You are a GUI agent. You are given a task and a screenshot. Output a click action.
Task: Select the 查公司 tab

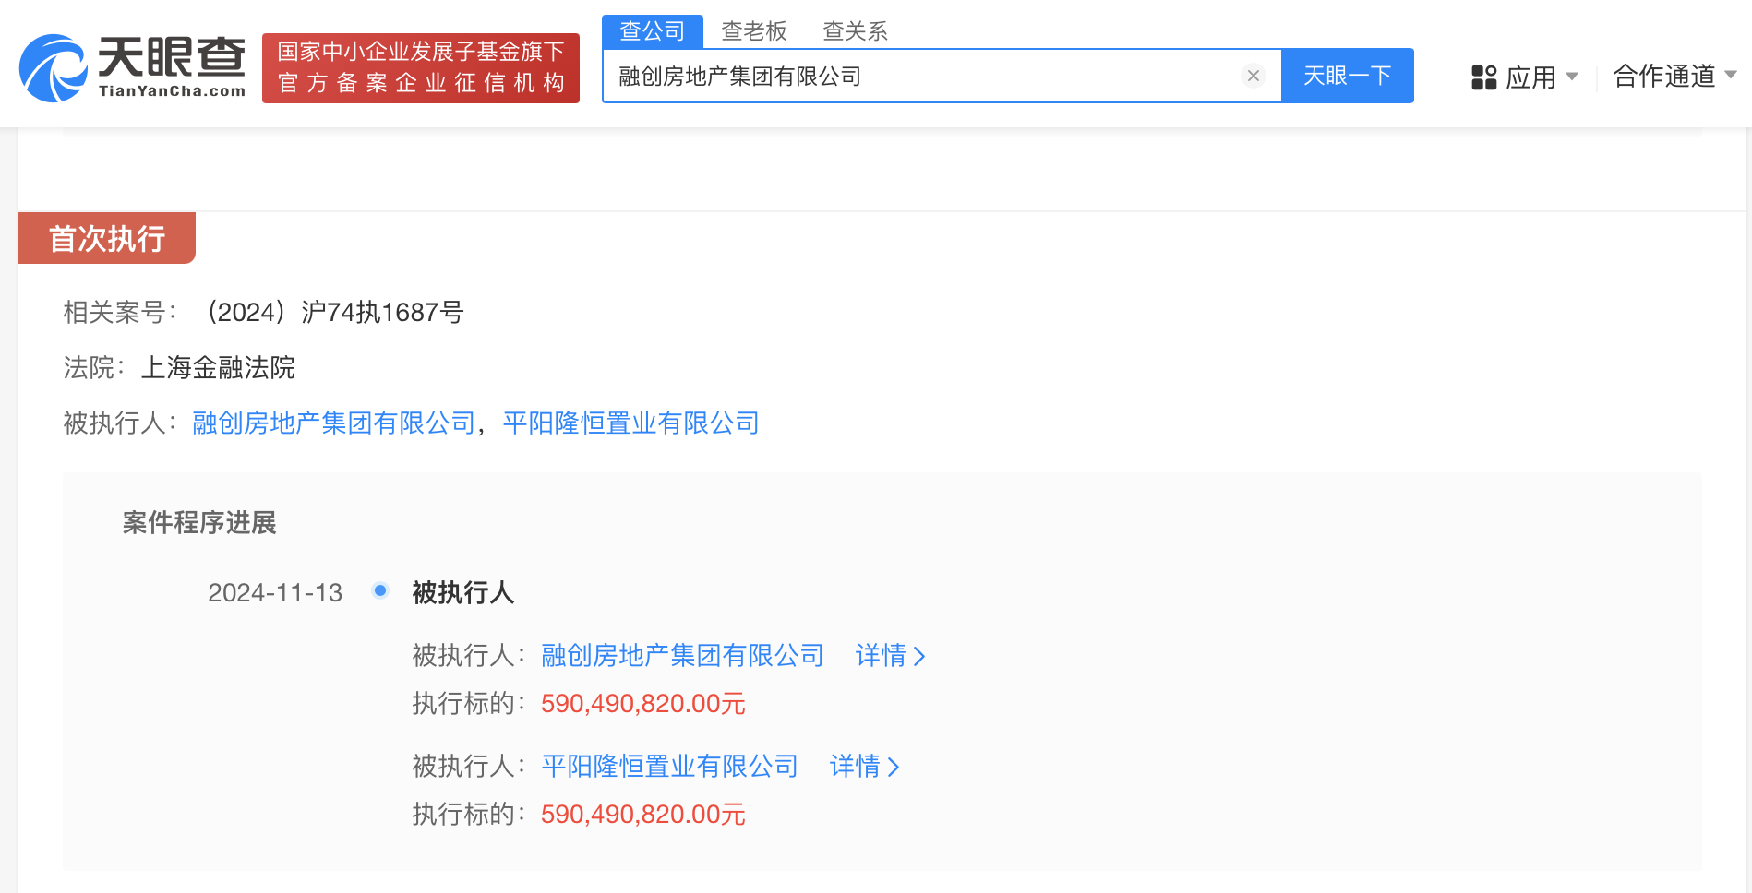click(653, 31)
